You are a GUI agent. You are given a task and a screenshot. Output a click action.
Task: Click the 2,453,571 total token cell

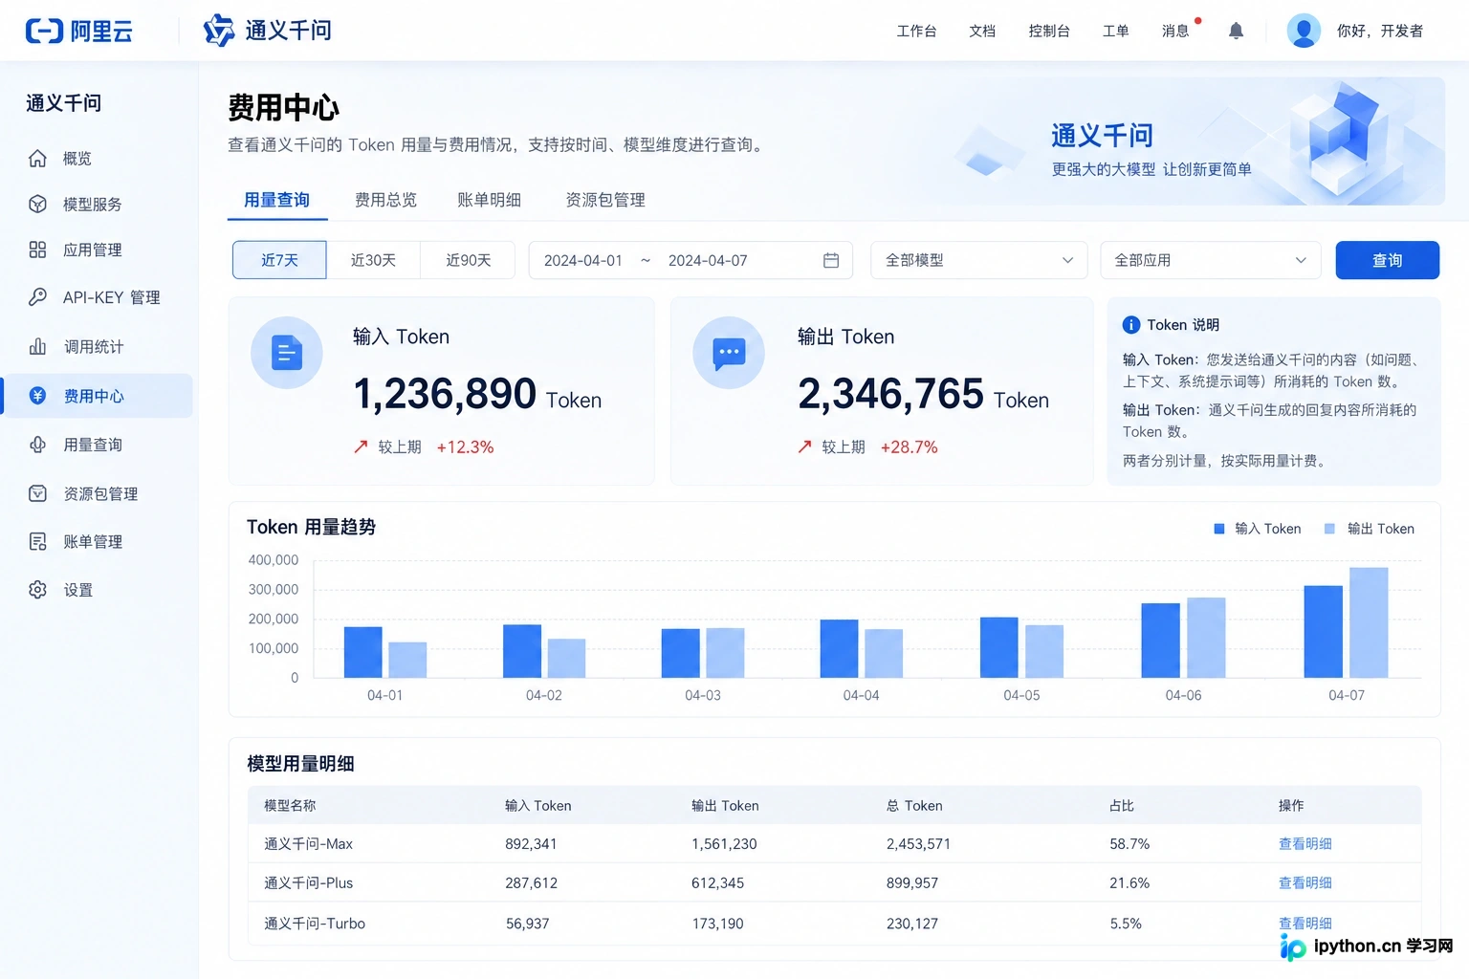pos(918,843)
